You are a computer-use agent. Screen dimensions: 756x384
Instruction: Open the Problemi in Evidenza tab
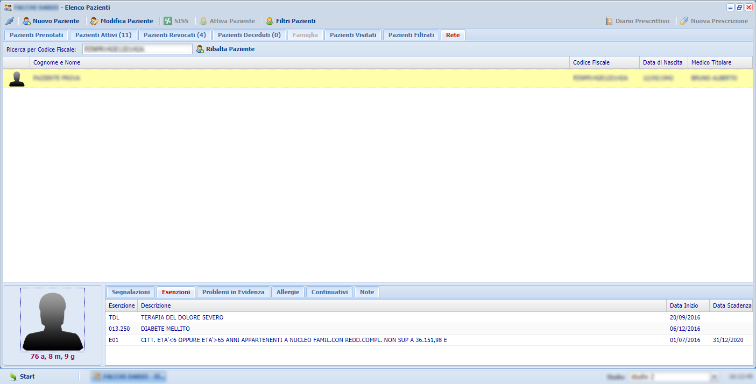[x=234, y=292]
